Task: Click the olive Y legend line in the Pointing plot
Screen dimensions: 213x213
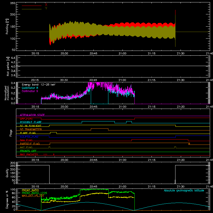Action: [x=32, y=9]
